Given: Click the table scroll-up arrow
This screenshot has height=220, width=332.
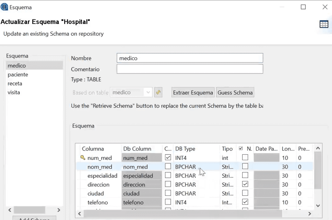Looking at the screenshot, I should coord(318,148).
